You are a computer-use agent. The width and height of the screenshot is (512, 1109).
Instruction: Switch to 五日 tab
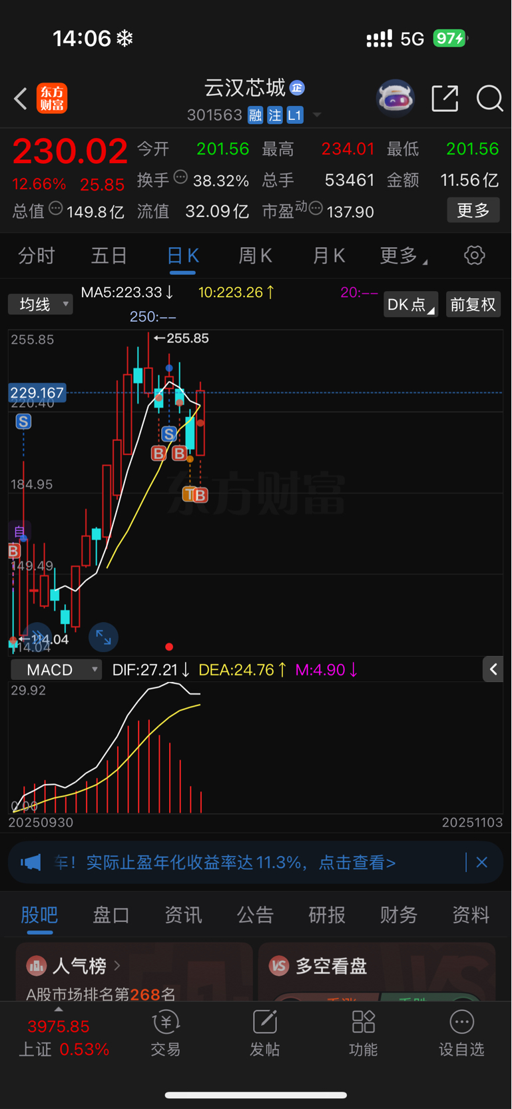109,255
